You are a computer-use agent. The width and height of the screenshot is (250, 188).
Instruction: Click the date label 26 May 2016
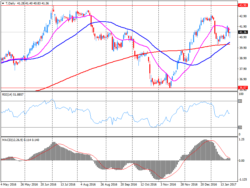pyautogui.click(x=29, y=185)
